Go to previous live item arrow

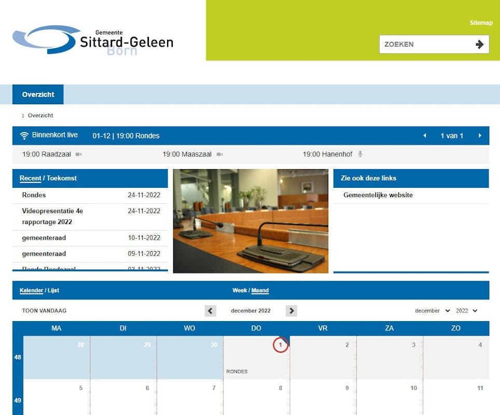pyautogui.click(x=425, y=136)
